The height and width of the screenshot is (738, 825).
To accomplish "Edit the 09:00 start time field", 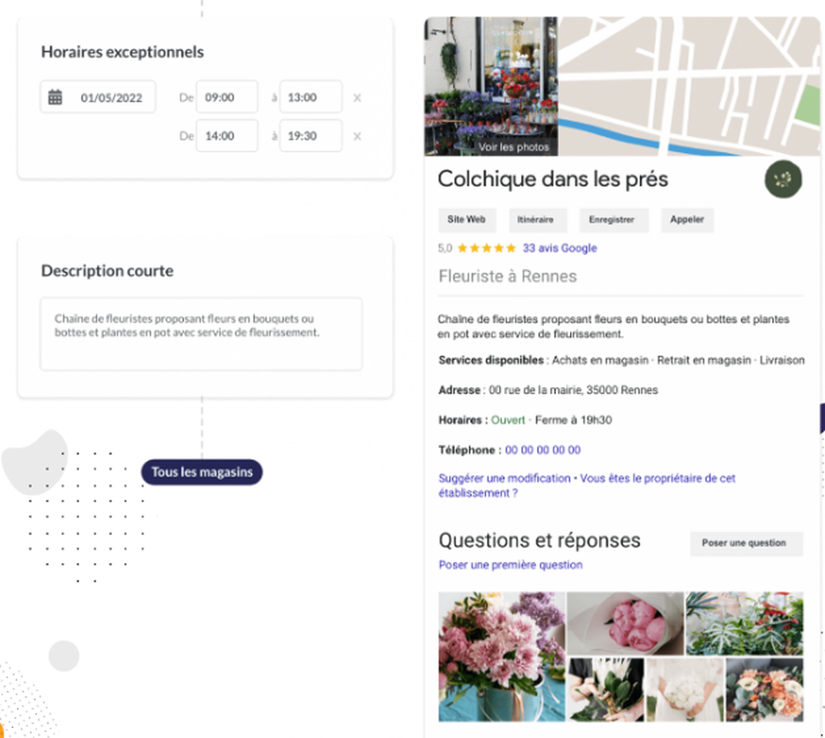I will (x=227, y=97).
